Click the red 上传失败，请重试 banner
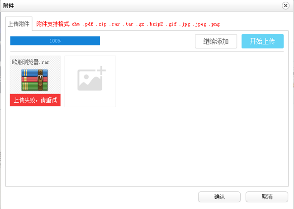The width and height of the screenshot is (294, 209). coord(35,100)
